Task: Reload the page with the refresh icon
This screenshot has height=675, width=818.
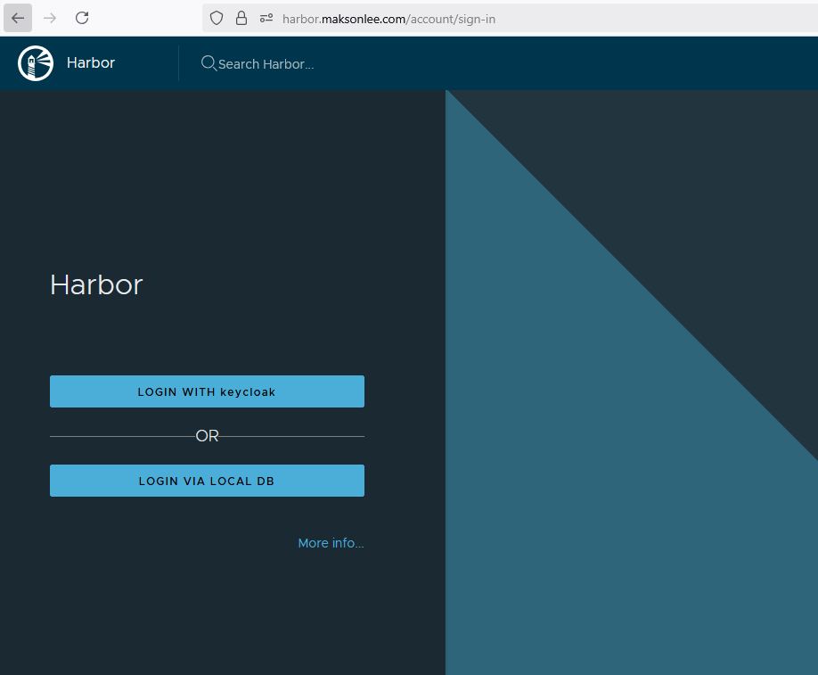Action: point(82,18)
